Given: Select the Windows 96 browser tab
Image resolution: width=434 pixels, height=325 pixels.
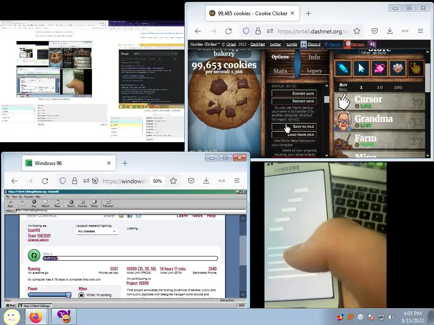Looking at the screenshot, I should pos(69,163).
